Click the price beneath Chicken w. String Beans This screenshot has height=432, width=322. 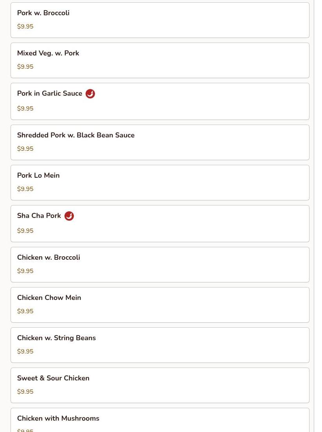(25, 352)
